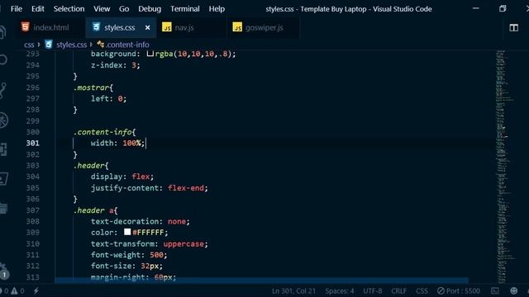
Task: Click the z-index: 3 declaration
Action: pyautogui.click(x=115, y=65)
